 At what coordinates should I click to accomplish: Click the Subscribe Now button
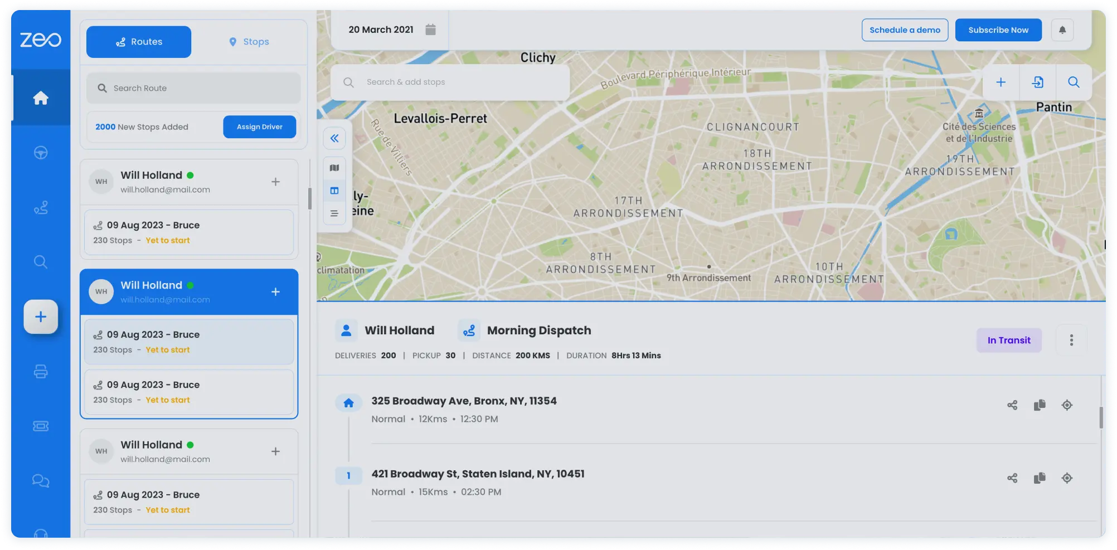click(x=998, y=30)
